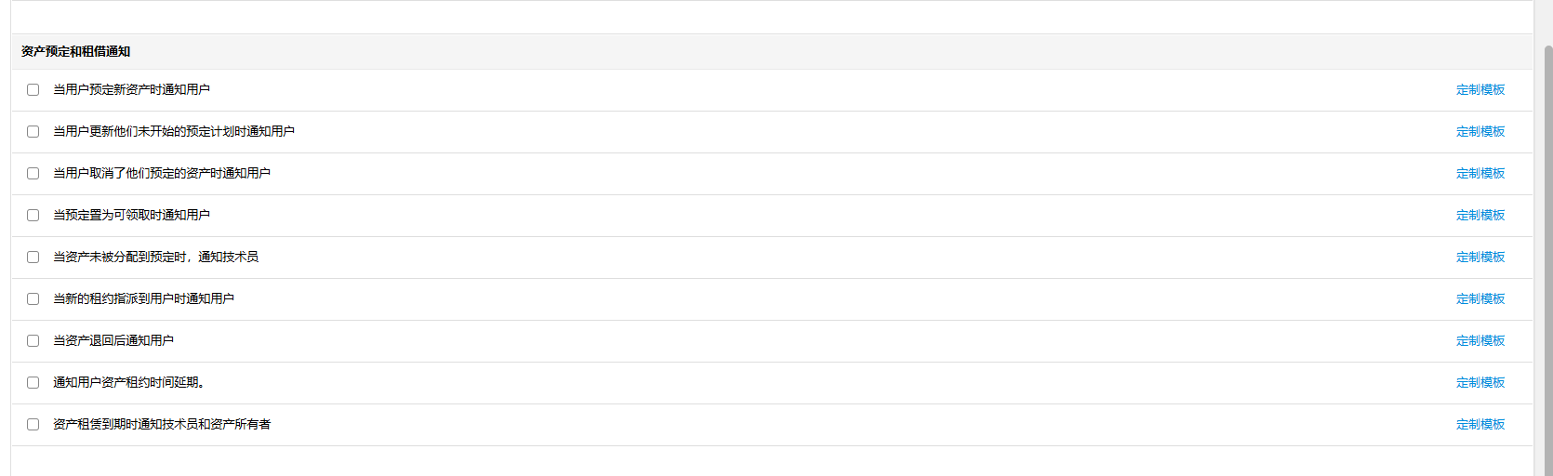The height and width of the screenshot is (476, 1553).
Task: Customize the template for "资产租赁到期时通知技术员和资产所有者"
Action: pyautogui.click(x=1480, y=425)
